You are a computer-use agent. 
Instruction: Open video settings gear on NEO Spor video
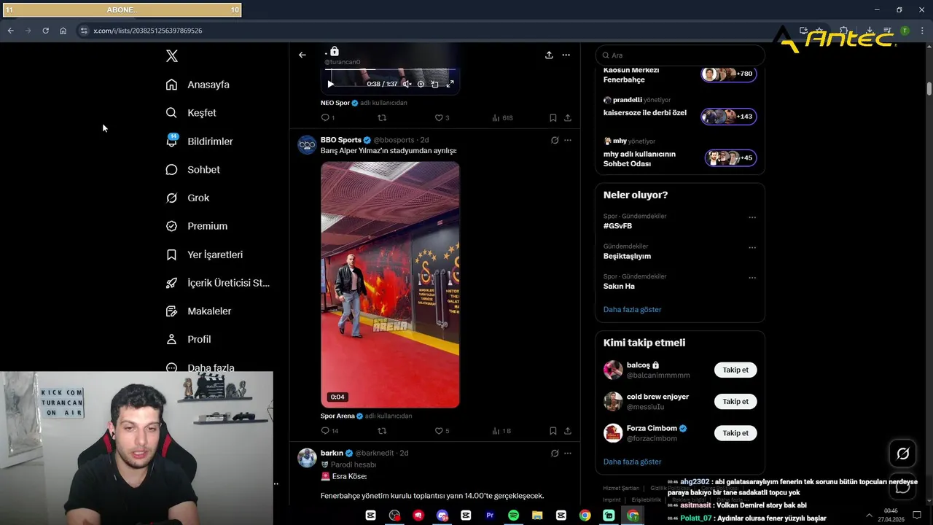pos(421,84)
